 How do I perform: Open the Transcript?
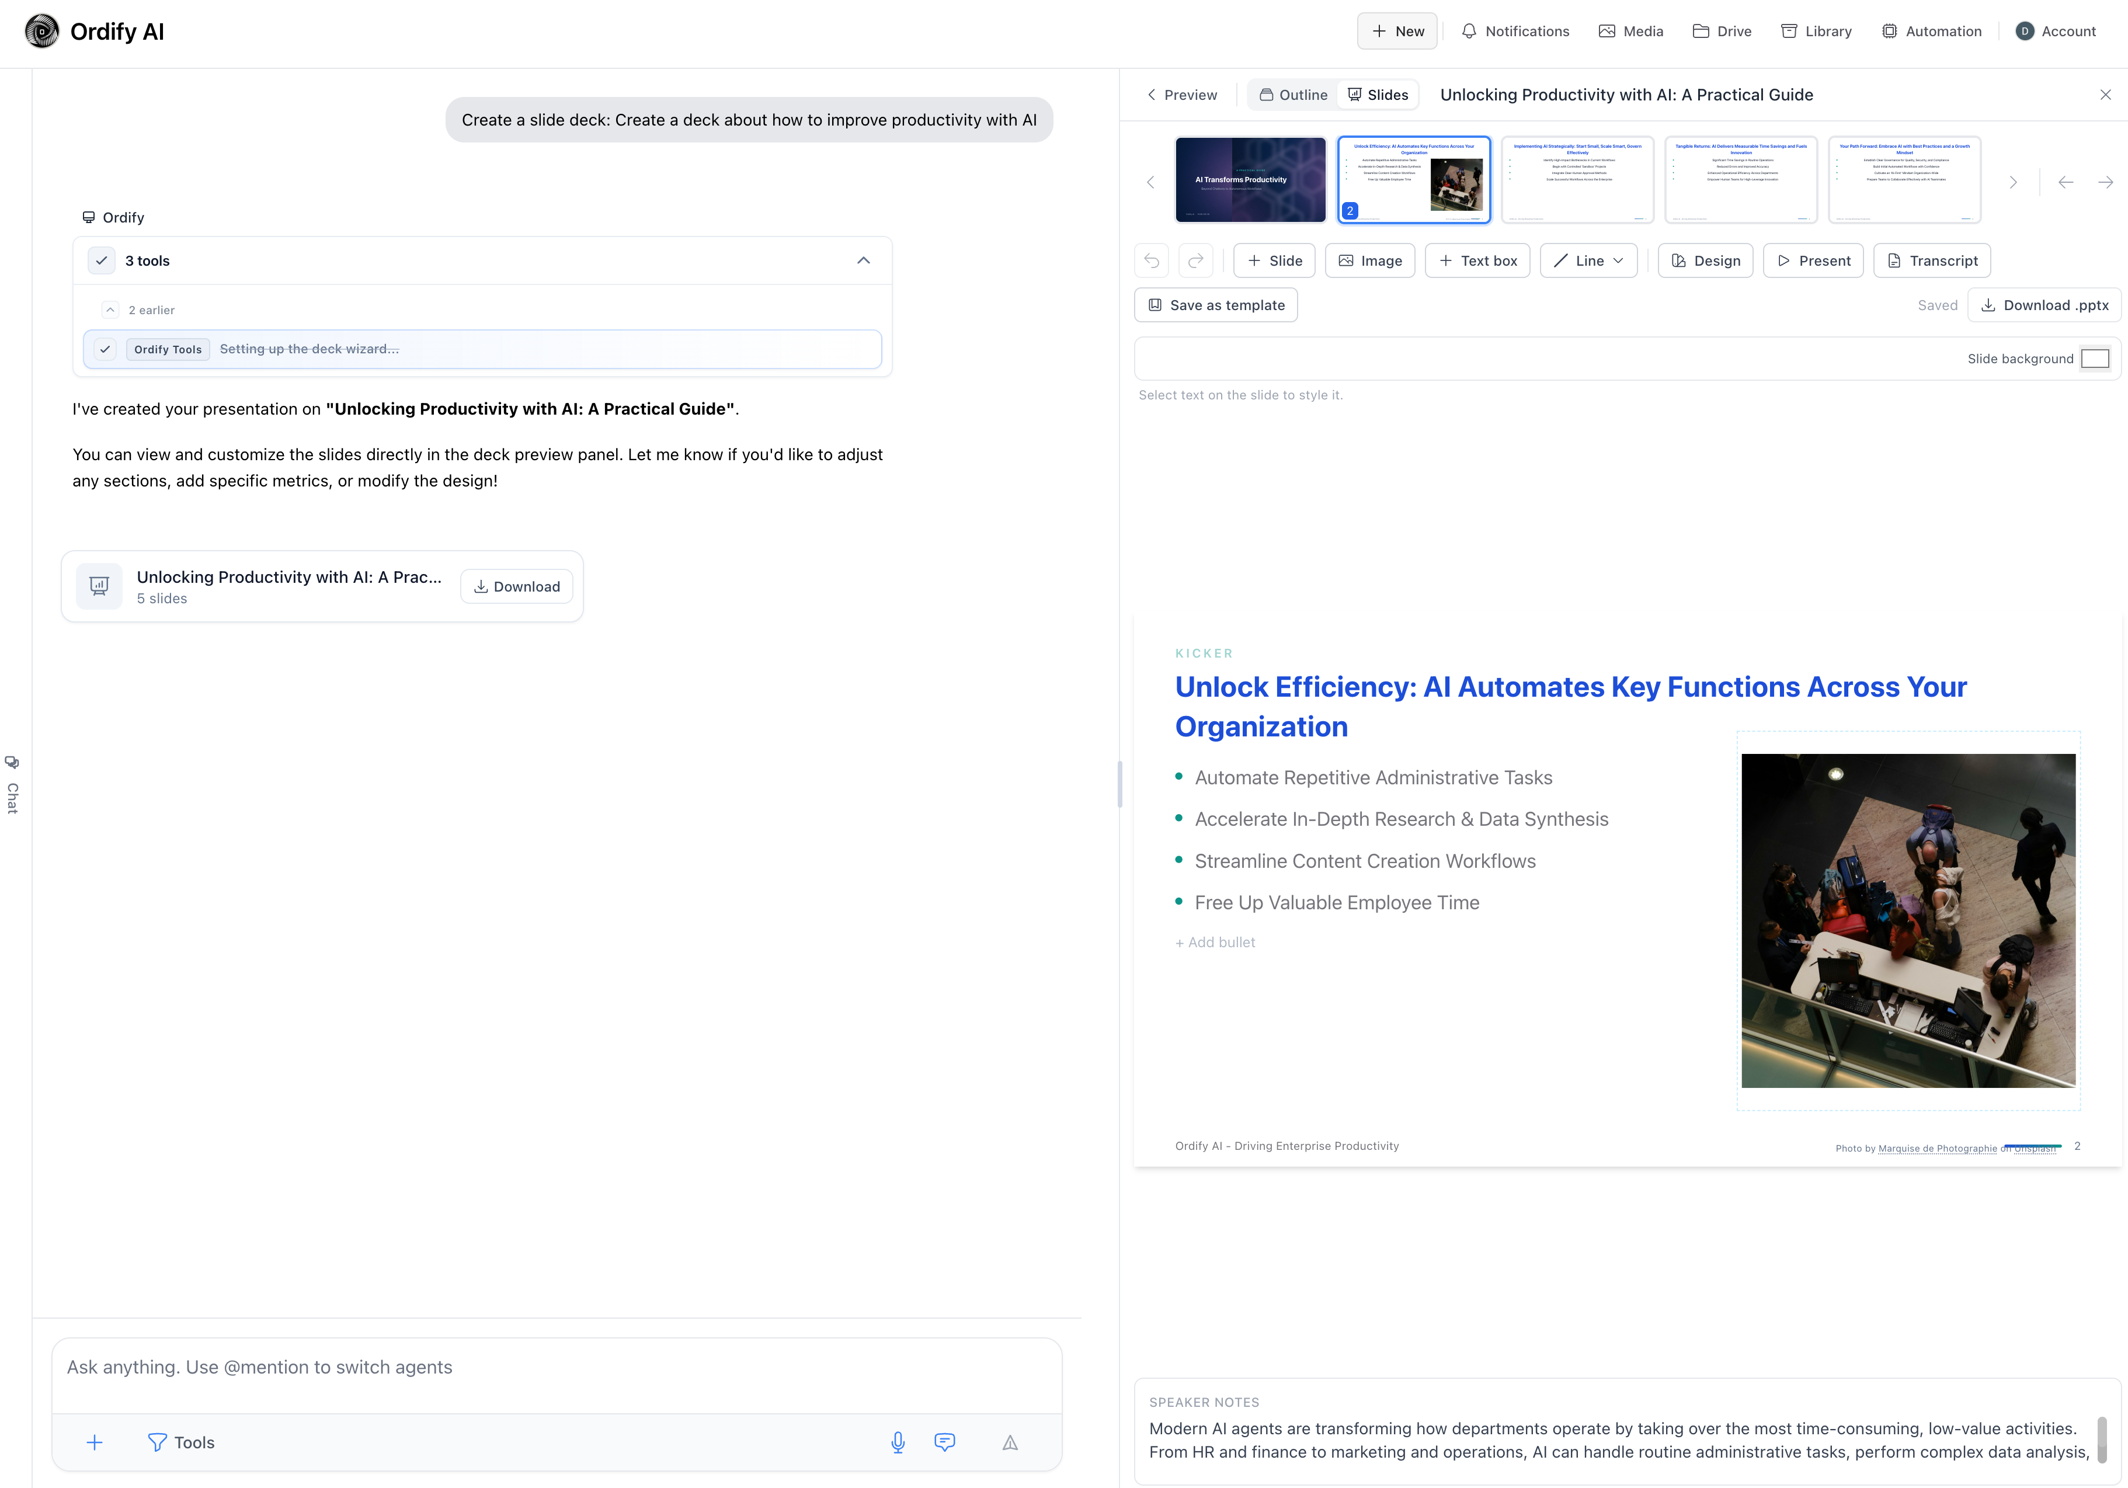click(x=1932, y=260)
